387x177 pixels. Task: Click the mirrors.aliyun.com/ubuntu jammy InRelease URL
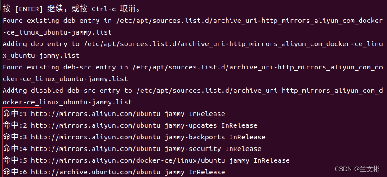click(128, 114)
